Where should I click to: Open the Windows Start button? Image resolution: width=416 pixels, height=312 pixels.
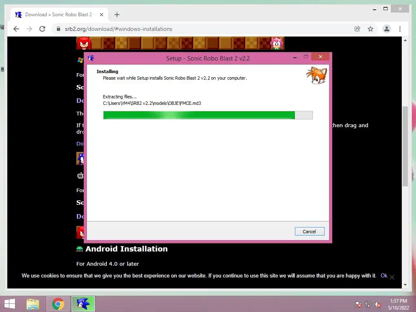point(10,304)
